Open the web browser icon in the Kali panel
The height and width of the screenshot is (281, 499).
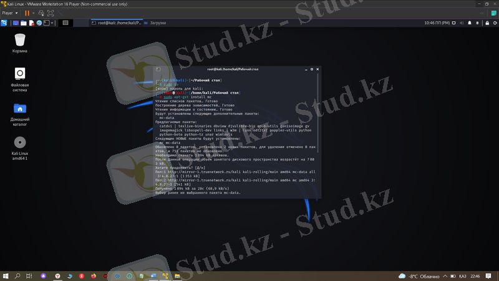click(38, 22)
